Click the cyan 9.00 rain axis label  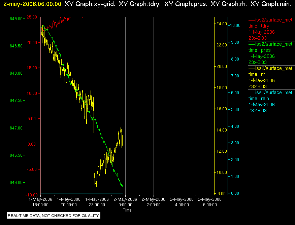click(x=235, y=42)
